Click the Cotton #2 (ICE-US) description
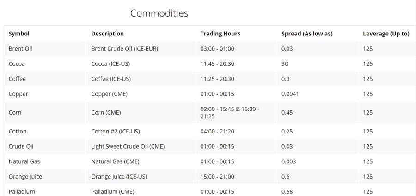Image resolution: width=416 pixels, height=196 pixels. point(116,131)
